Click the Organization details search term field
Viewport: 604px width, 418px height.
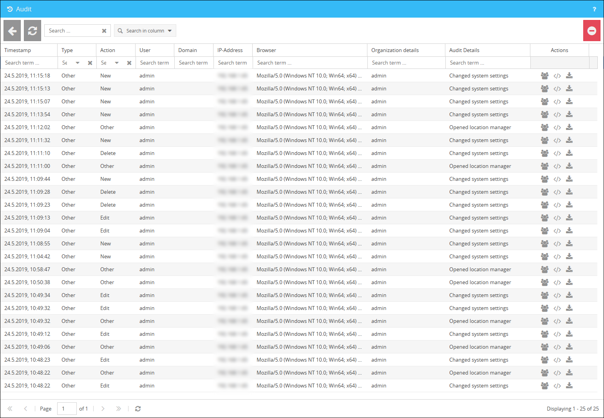click(406, 63)
